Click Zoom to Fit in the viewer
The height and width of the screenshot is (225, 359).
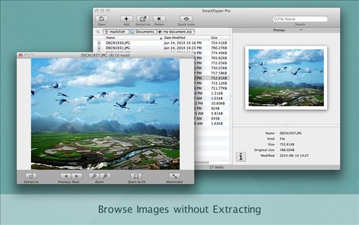pos(136,176)
